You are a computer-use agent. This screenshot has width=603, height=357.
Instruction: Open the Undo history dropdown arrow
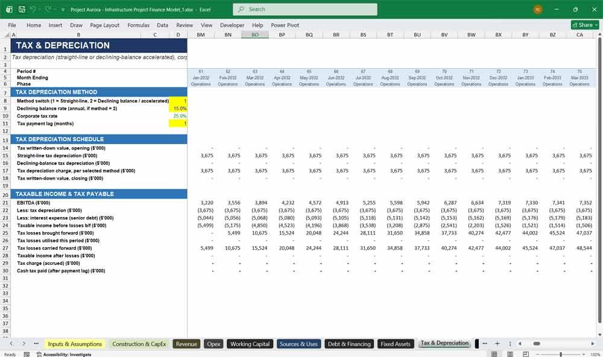40,9
